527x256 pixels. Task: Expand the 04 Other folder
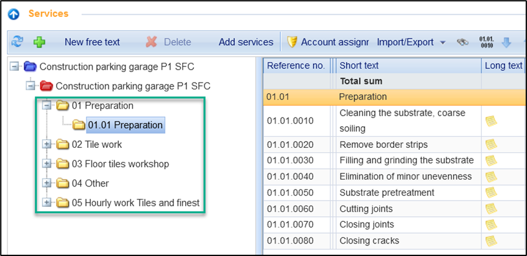[x=47, y=183]
